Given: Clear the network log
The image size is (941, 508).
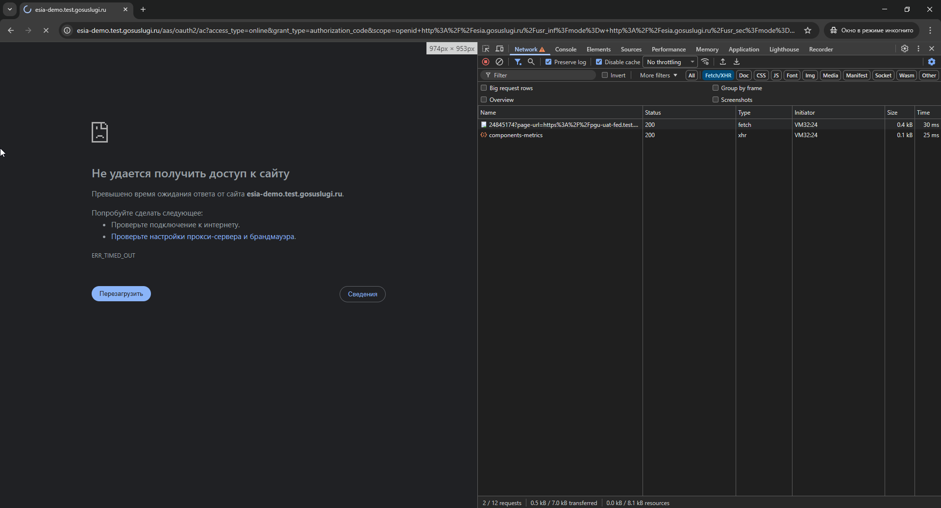Looking at the screenshot, I should click(499, 62).
